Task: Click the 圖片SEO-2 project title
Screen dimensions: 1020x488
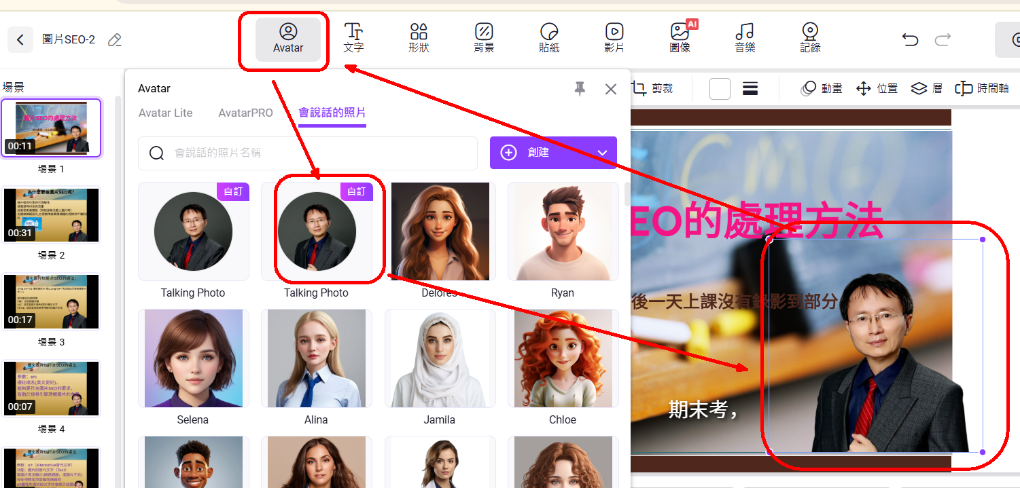Action: 69,40
